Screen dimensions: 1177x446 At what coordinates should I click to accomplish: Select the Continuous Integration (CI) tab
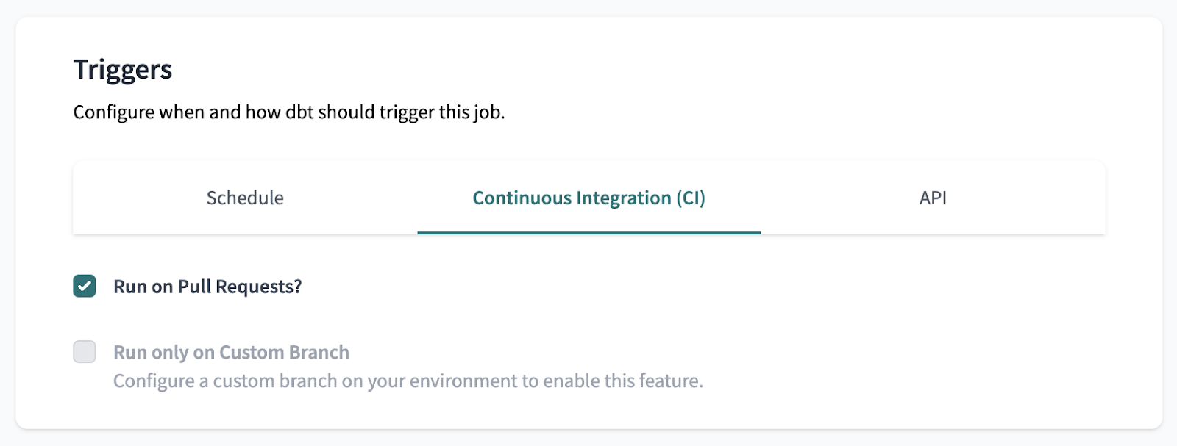tap(588, 198)
